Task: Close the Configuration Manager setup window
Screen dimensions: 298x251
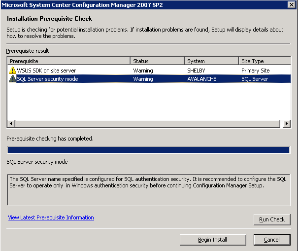Action: (292, 4)
